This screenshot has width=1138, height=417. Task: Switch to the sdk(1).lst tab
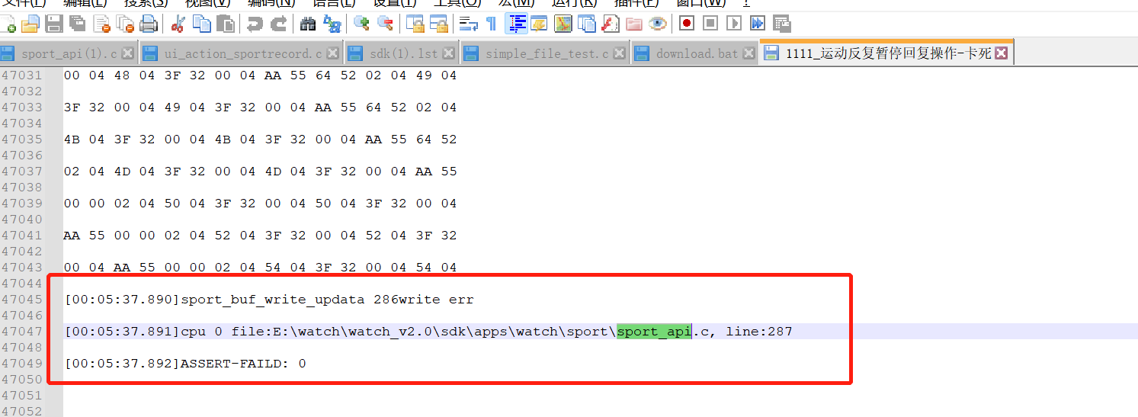click(403, 53)
